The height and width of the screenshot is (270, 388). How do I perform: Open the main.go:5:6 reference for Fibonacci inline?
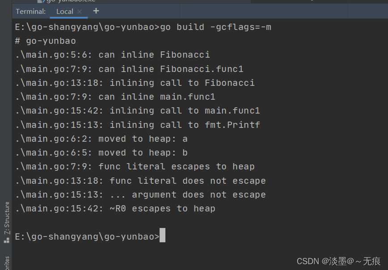tap(54, 55)
